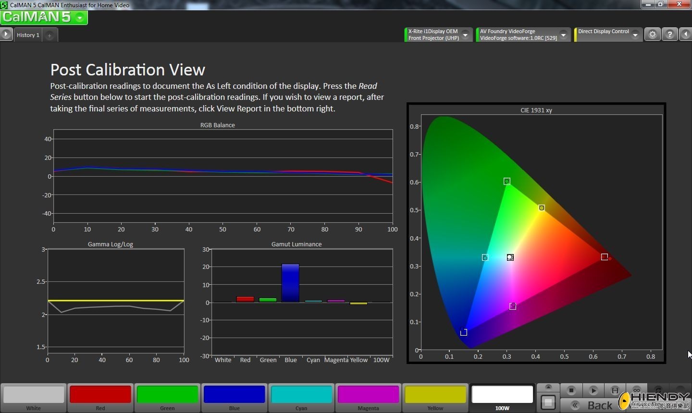Add a new history tab
The width and height of the screenshot is (692, 413).
49,35
